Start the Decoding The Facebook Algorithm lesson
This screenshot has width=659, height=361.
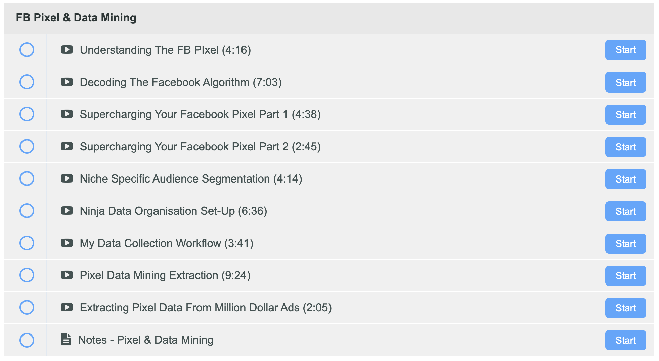tap(625, 82)
